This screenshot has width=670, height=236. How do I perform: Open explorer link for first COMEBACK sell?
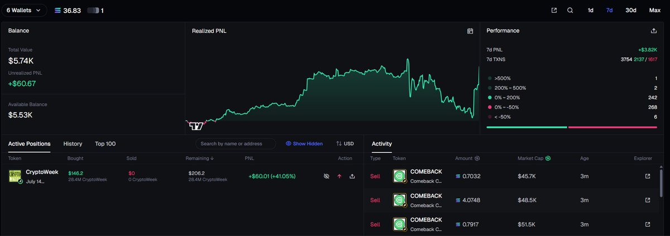pyautogui.click(x=648, y=176)
